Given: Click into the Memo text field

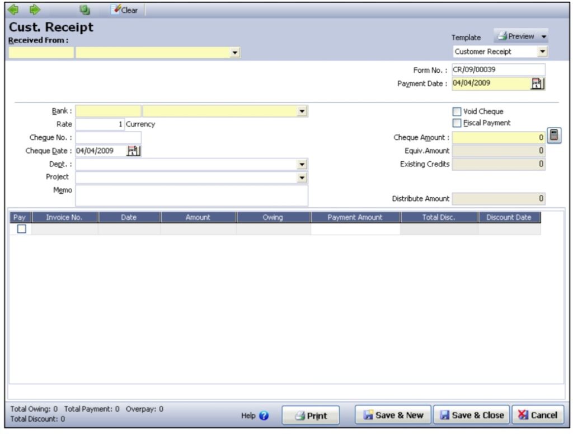Looking at the screenshot, I should tap(191, 195).
